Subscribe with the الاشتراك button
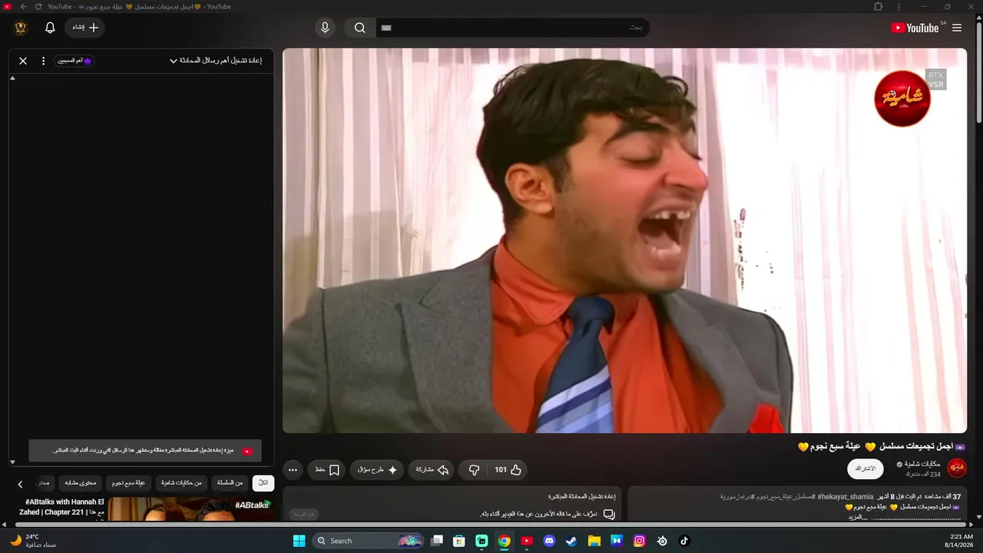This screenshot has width=983, height=553. point(866,469)
